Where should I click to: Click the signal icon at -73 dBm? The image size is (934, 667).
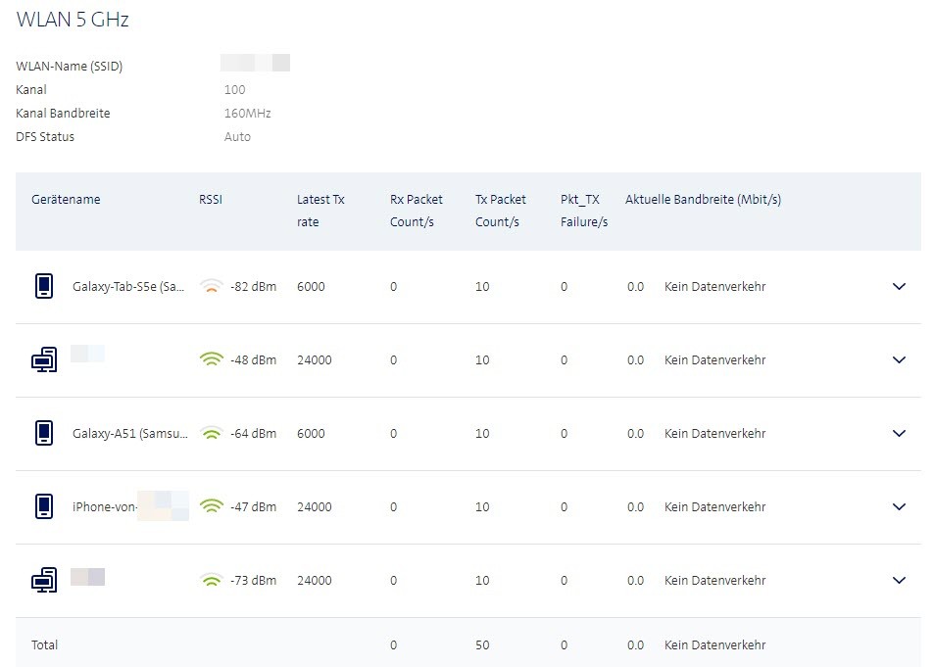point(211,581)
